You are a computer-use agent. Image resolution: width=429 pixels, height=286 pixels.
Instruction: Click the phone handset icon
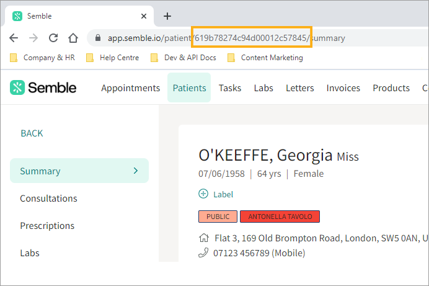coord(203,252)
